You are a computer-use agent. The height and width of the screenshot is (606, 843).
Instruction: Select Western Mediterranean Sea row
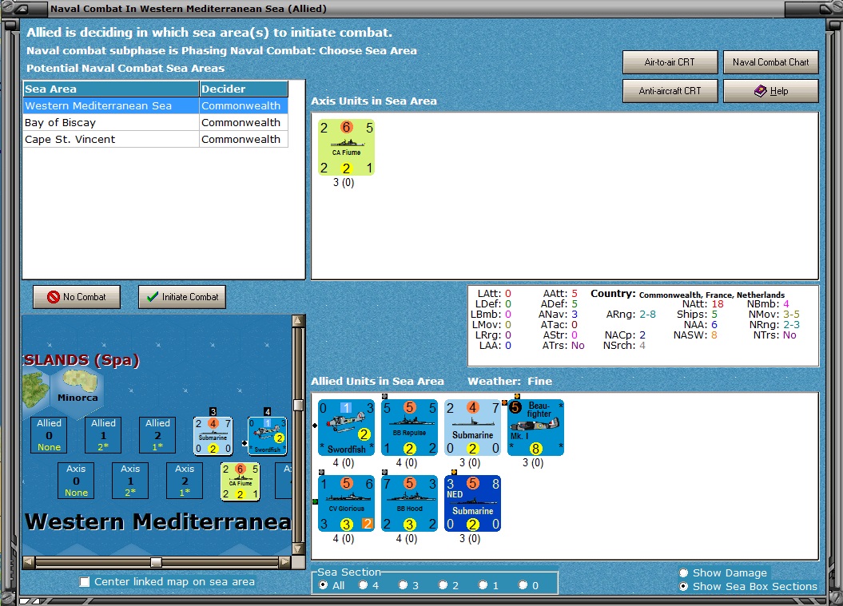(155, 106)
